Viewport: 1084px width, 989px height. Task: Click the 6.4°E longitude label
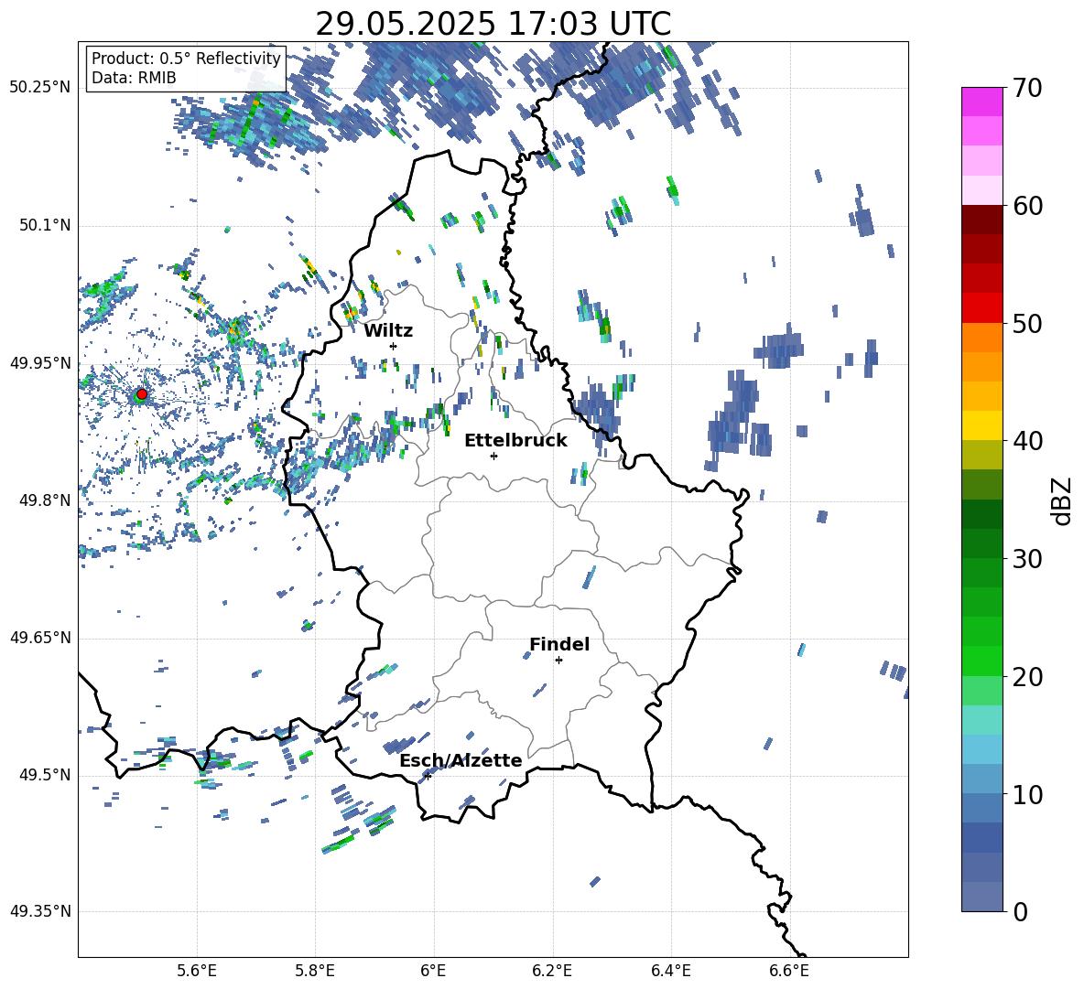670,971
